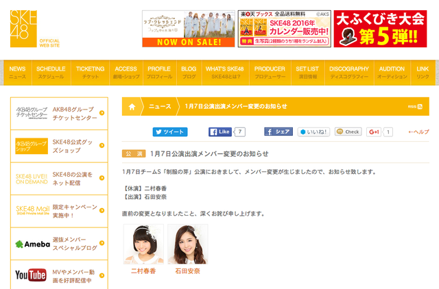Click the MVやメンバー動画を好評配信中 text link

(x=73, y=276)
